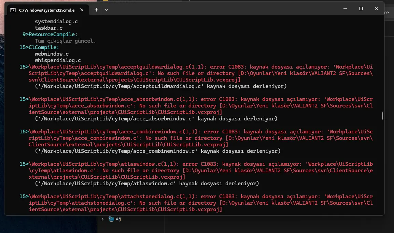The height and width of the screenshot is (233, 394).
Task: Expand the Ağ tree node chevron
Action: [102, 219]
